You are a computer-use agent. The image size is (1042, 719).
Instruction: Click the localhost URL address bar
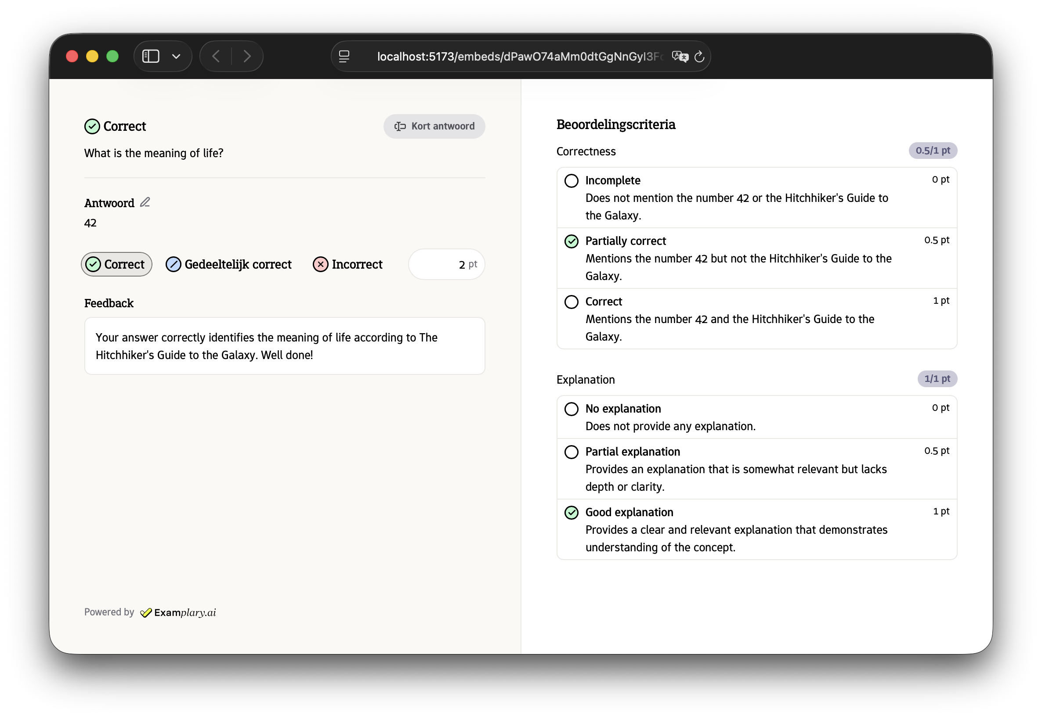tap(518, 57)
